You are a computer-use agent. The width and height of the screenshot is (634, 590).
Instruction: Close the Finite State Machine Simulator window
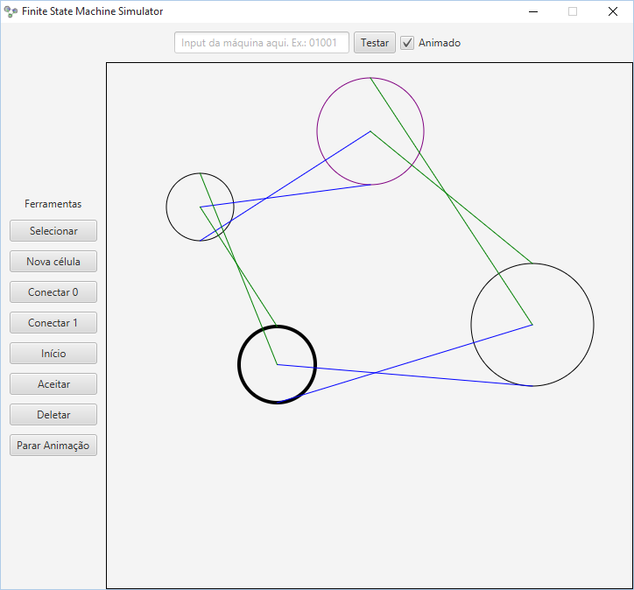pyautogui.click(x=613, y=11)
